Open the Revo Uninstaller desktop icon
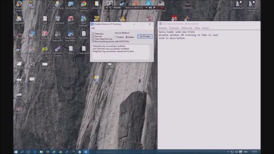Viewport: 274px width, 154px height. tap(83, 21)
